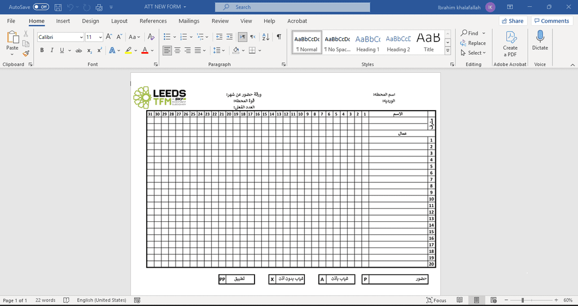578x306 pixels.
Task: Open the Calibri font name dropdown
Action: pos(60,37)
